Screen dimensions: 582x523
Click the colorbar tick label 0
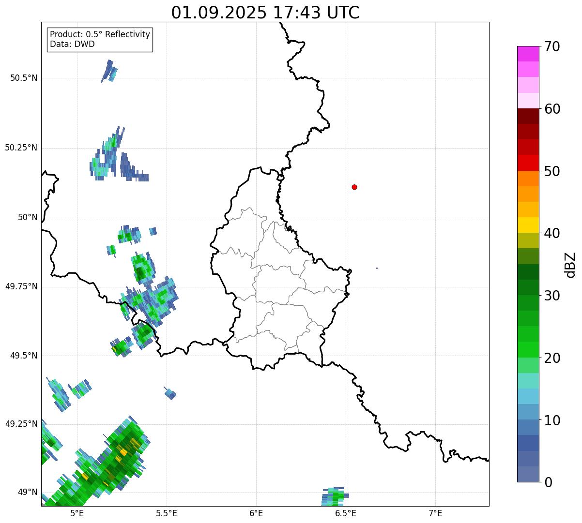coord(548,482)
